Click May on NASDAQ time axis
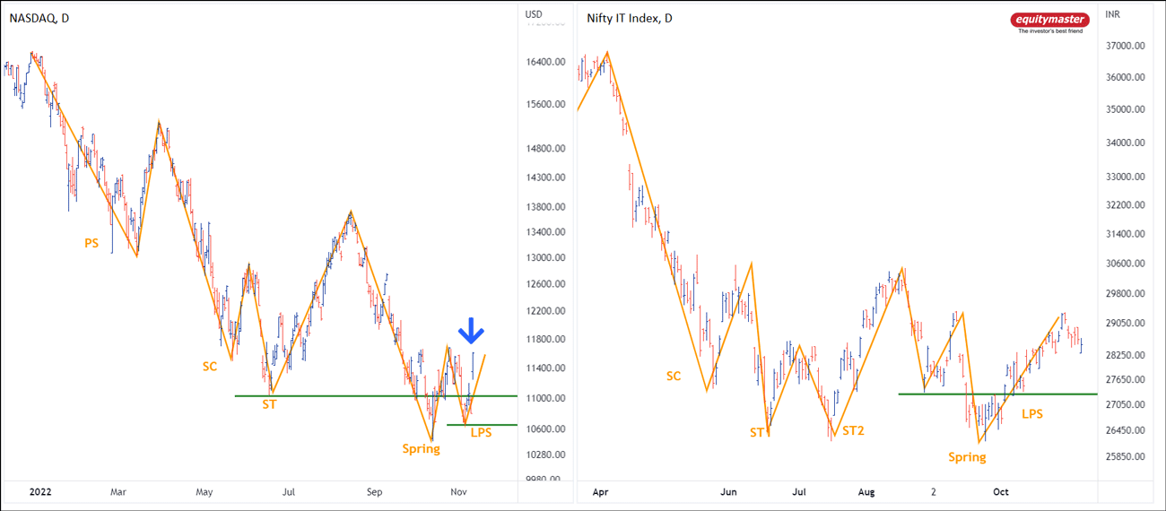Screen dimensions: 1166x511 [204, 492]
